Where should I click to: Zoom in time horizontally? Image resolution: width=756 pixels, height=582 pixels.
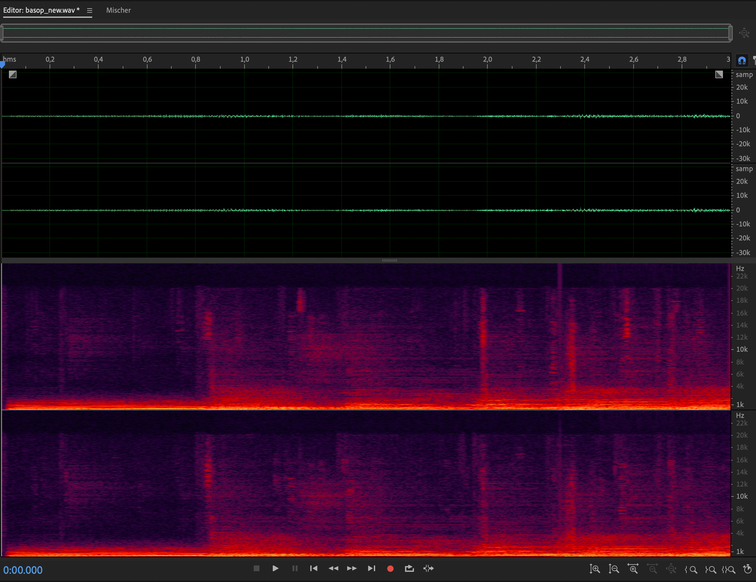point(633,569)
